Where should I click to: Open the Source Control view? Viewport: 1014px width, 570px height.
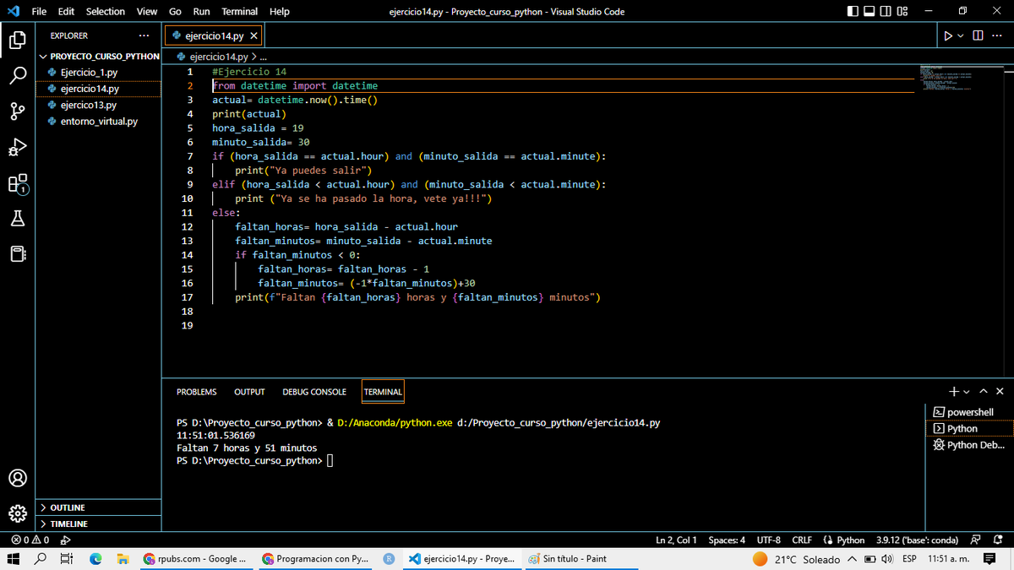[x=18, y=111]
